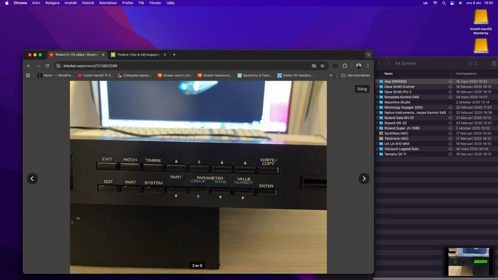This screenshot has height=280, width=498.
Task: Click the screenshot preview thumbnail
Action: click(x=469, y=261)
